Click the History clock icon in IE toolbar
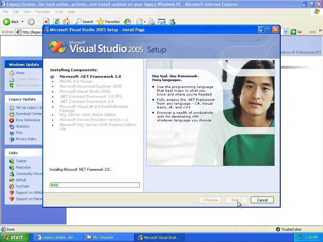 click(127, 22)
